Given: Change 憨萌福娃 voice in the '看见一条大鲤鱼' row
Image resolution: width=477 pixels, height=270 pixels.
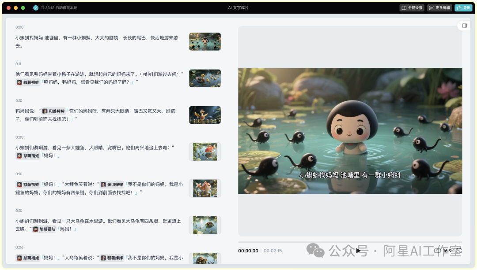Looking at the screenshot, I should point(28,155).
